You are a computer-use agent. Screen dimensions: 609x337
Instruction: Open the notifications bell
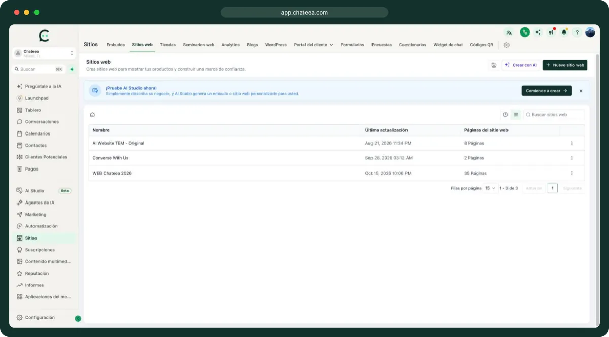point(564,32)
